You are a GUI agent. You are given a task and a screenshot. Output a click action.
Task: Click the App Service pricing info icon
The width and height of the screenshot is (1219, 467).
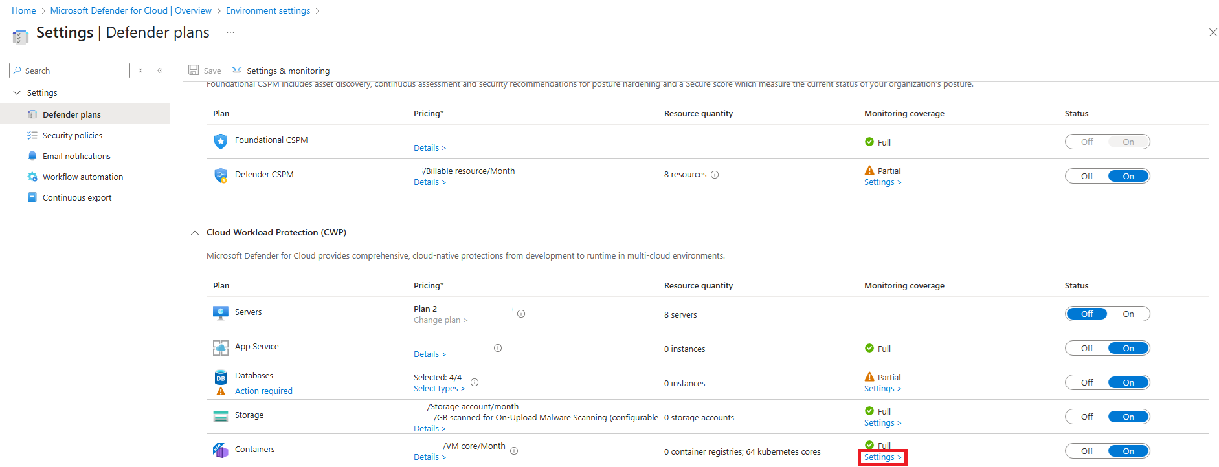[x=498, y=348]
